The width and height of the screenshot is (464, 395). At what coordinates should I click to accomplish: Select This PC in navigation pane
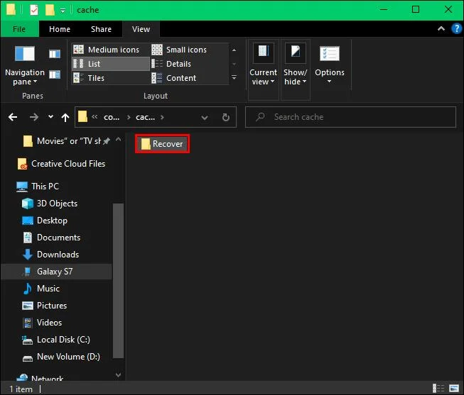coord(38,187)
